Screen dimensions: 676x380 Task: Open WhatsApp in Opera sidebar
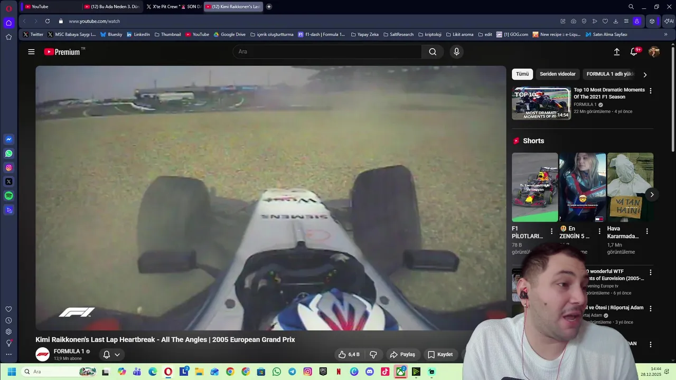pyautogui.click(x=8, y=154)
